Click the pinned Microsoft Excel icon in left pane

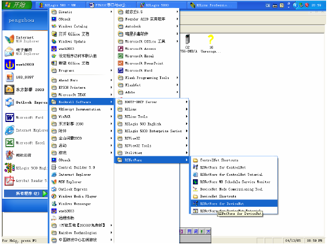(9, 143)
